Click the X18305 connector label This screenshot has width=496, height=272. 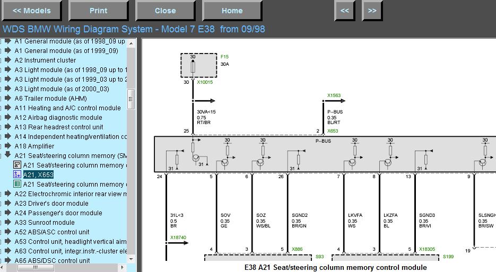tap(427, 249)
